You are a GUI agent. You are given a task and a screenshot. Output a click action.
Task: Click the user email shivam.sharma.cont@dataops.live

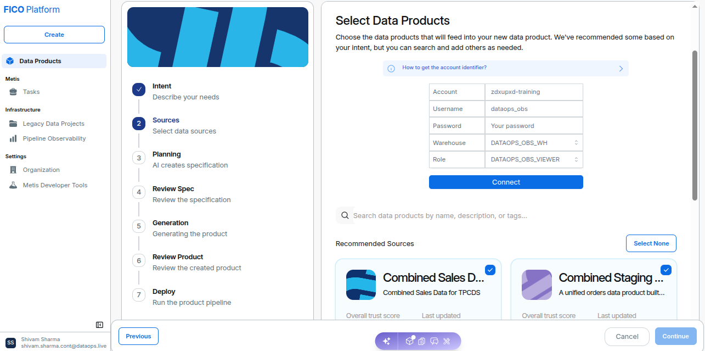(64, 346)
